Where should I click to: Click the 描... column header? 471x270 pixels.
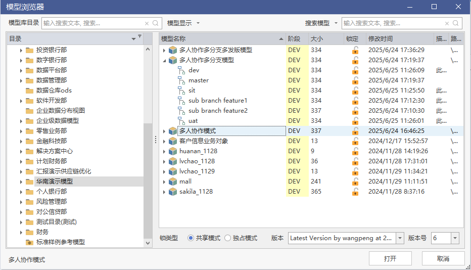point(441,39)
